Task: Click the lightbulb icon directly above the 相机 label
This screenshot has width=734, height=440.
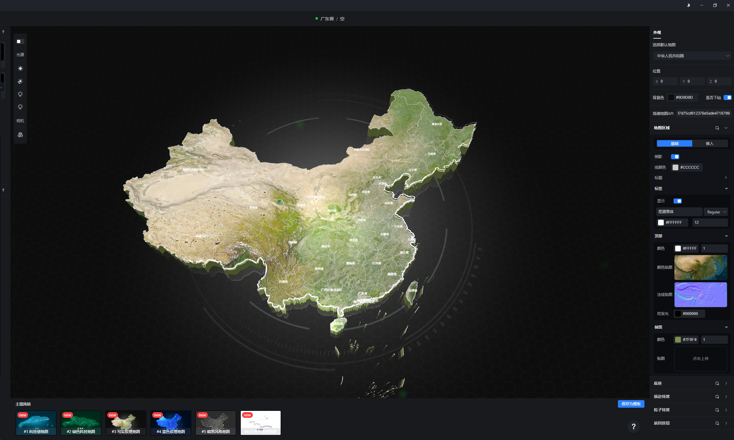Action: pyautogui.click(x=20, y=107)
